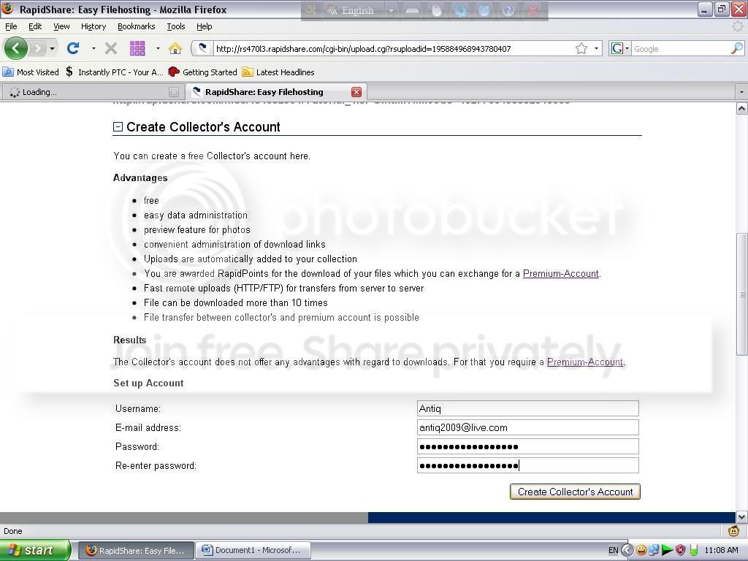Click the Firefox Back arrow button

click(x=15, y=48)
